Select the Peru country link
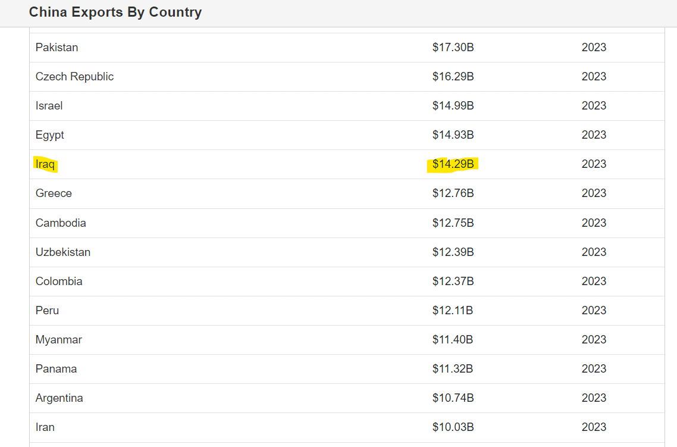Image resolution: width=677 pixels, height=447 pixels. [x=47, y=311]
